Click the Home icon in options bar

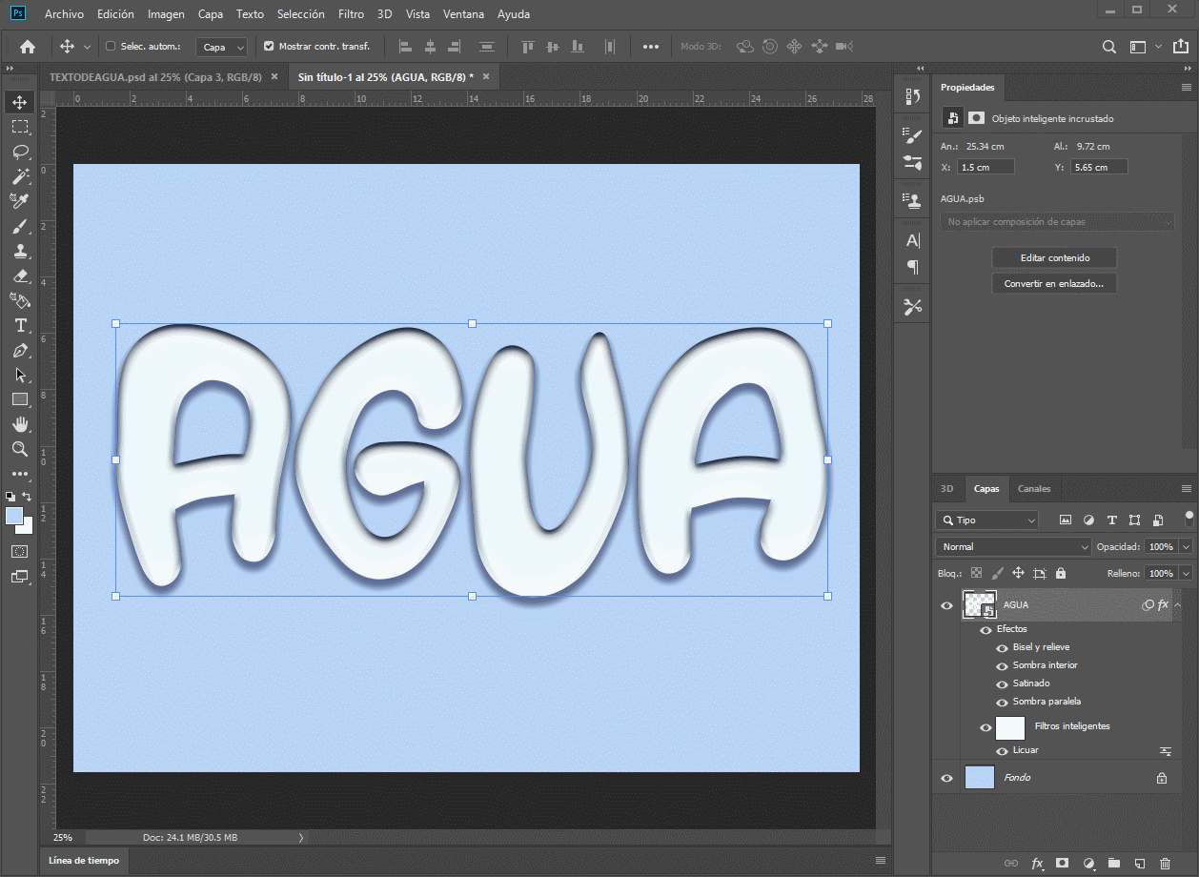coord(28,46)
